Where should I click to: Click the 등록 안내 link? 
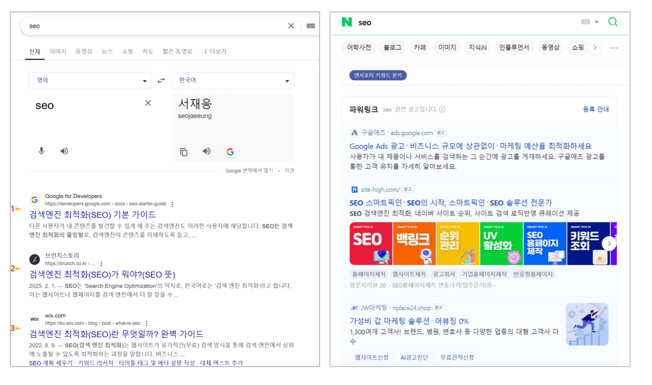coord(596,109)
